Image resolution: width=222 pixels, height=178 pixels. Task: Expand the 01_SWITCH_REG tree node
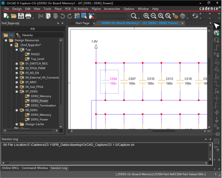click(x=17, y=63)
